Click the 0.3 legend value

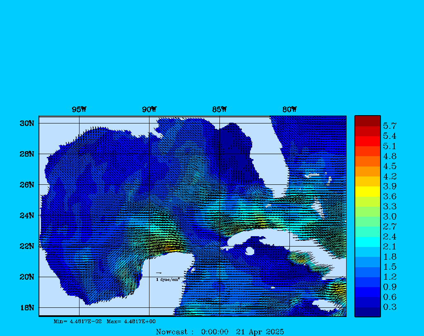point(389,307)
